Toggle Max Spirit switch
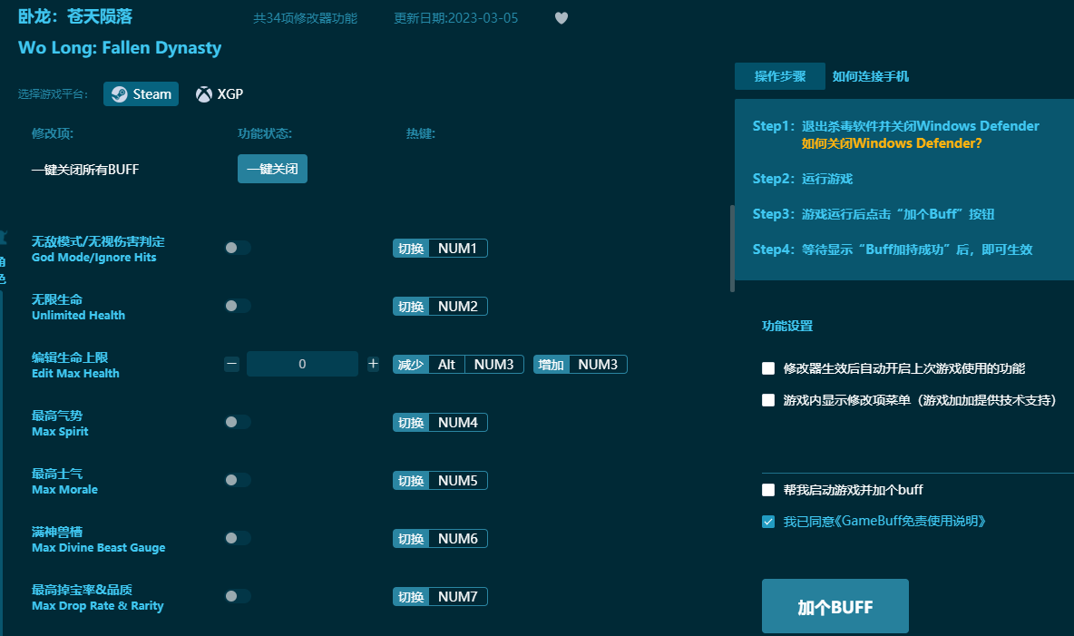1074x636 pixels. [238, 422]
